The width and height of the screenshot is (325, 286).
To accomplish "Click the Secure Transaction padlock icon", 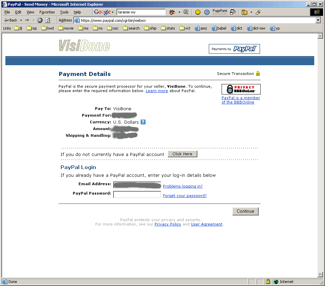I will tap(258, 73).
